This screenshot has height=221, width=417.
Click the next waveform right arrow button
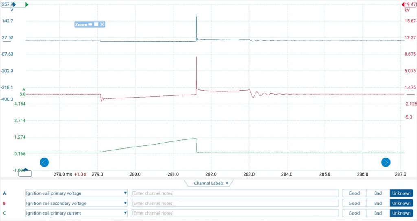coord(385,162)
